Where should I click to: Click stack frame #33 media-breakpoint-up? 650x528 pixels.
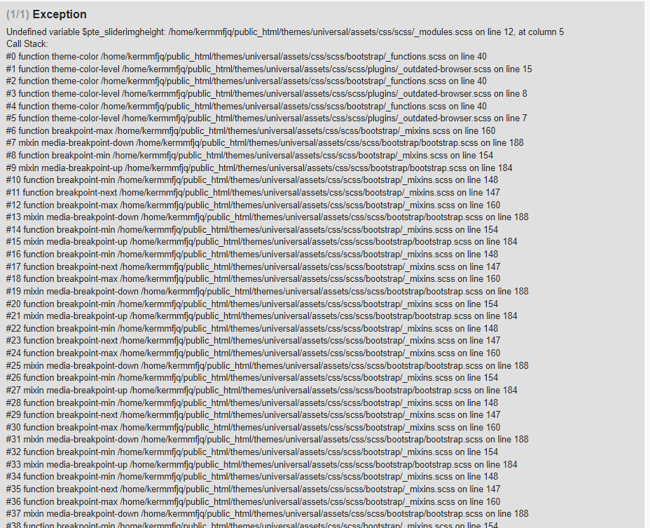click(x=261, y=464)
